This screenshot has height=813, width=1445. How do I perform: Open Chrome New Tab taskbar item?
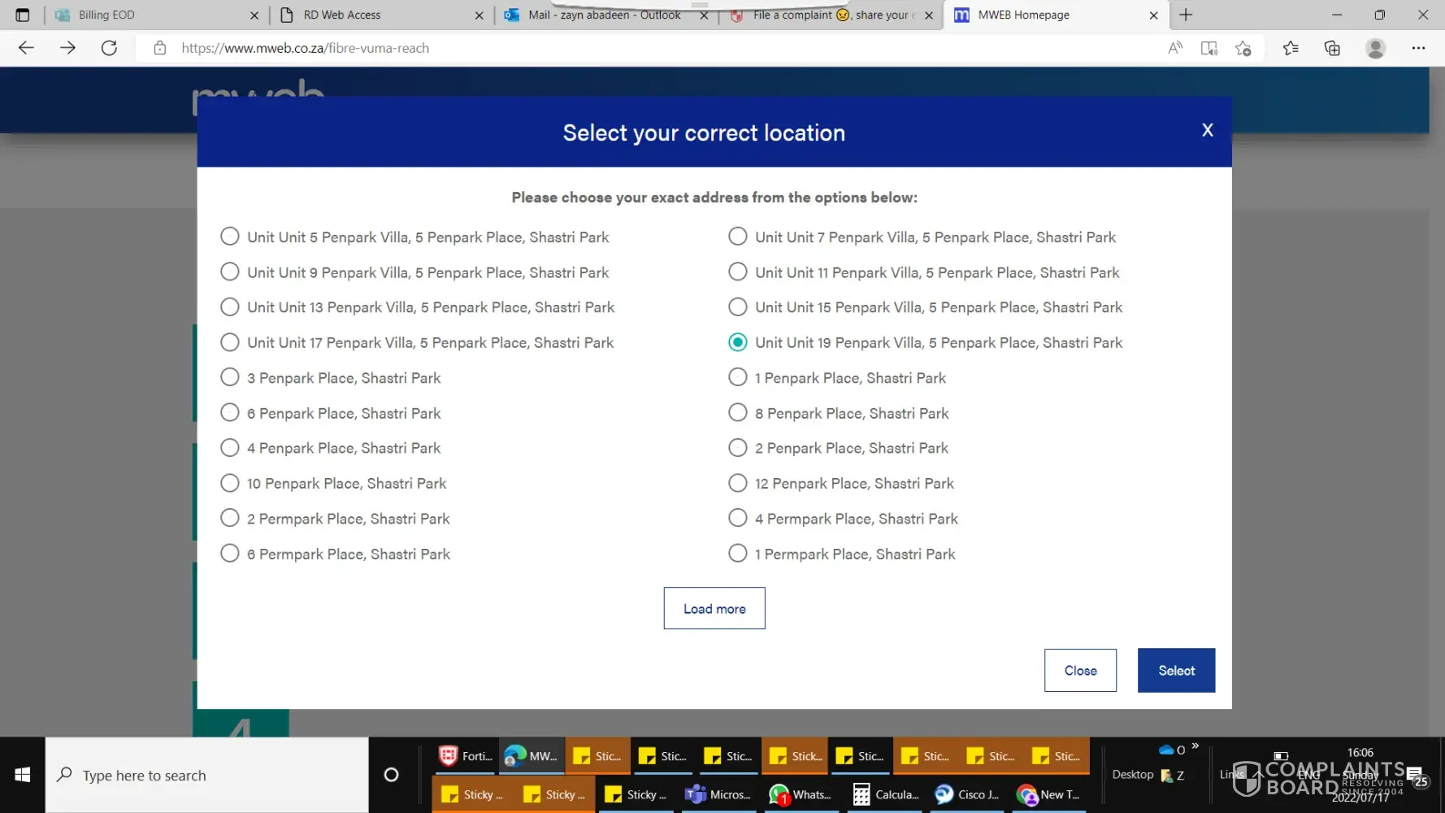point(1048,794)
